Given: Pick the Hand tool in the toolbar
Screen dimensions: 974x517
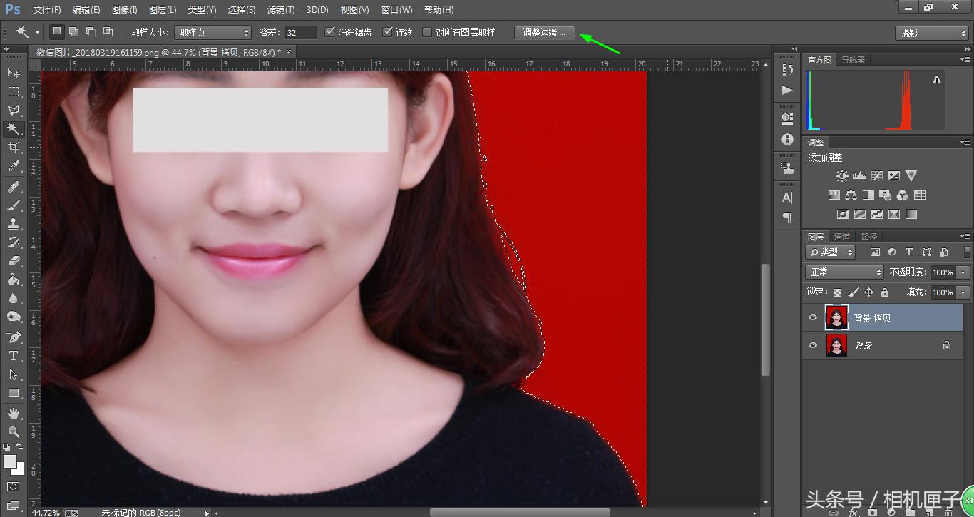Looking at the screenshot, I should point(14,412).
